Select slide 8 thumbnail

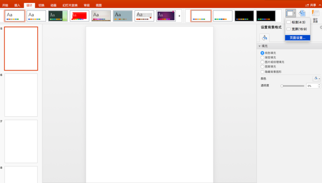click(x=21, y=174)
